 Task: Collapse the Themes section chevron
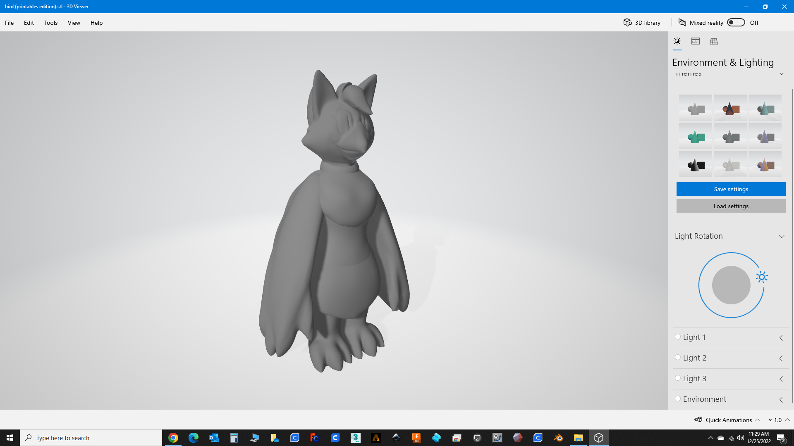(782, 74)
